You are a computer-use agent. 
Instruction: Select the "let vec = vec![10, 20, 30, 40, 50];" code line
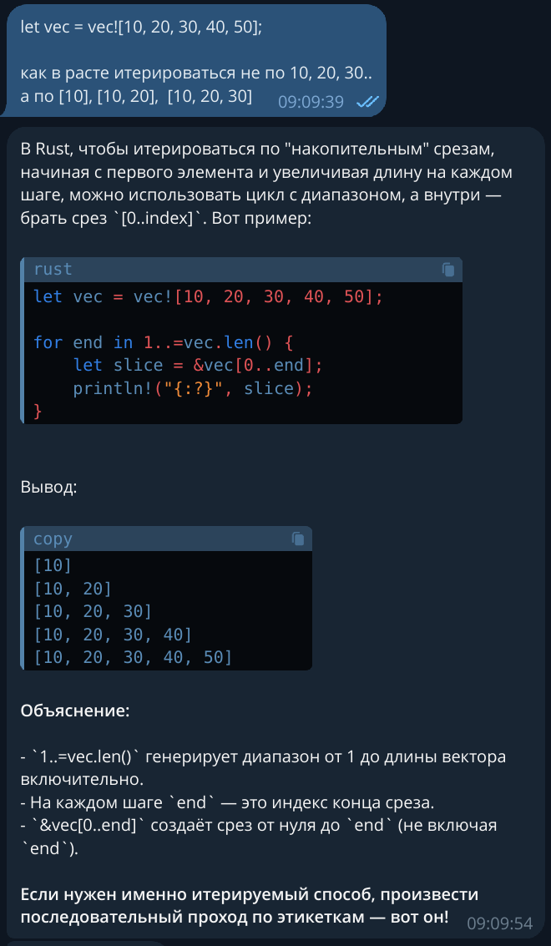pos(208,297)
